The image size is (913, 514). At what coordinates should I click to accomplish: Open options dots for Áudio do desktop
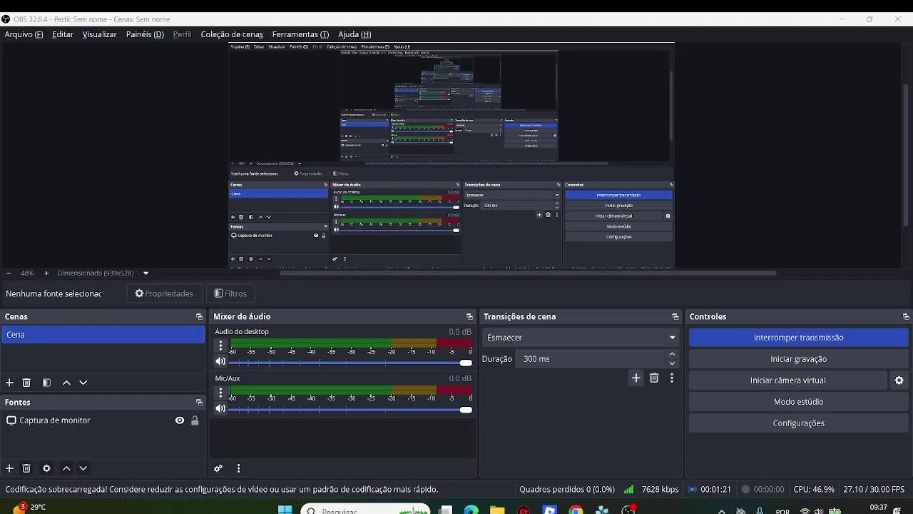[x=220, y=346]
